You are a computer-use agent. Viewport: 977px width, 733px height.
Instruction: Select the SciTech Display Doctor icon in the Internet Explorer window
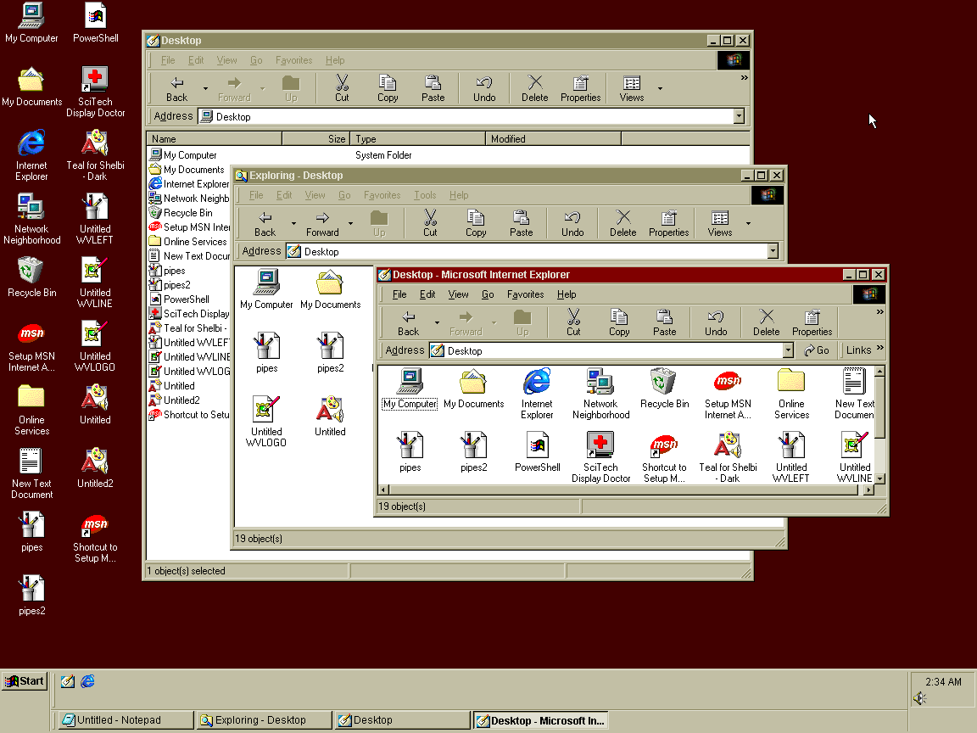[x=600, y=457]
